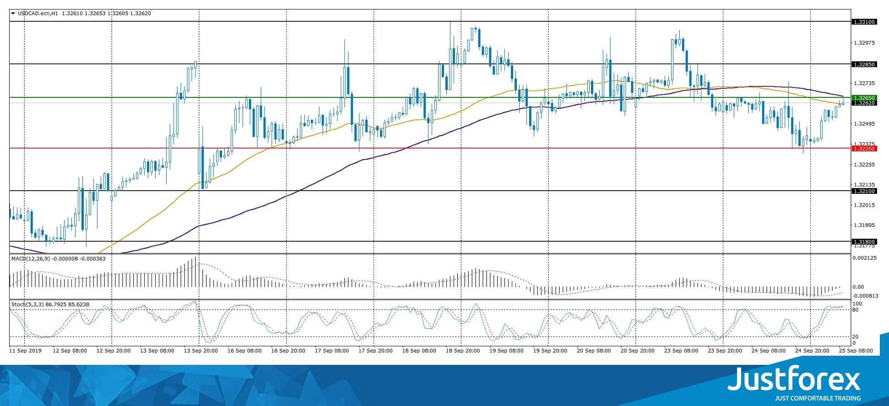
Task: Select the 1.32100 price level label
Action: [863, 191]
